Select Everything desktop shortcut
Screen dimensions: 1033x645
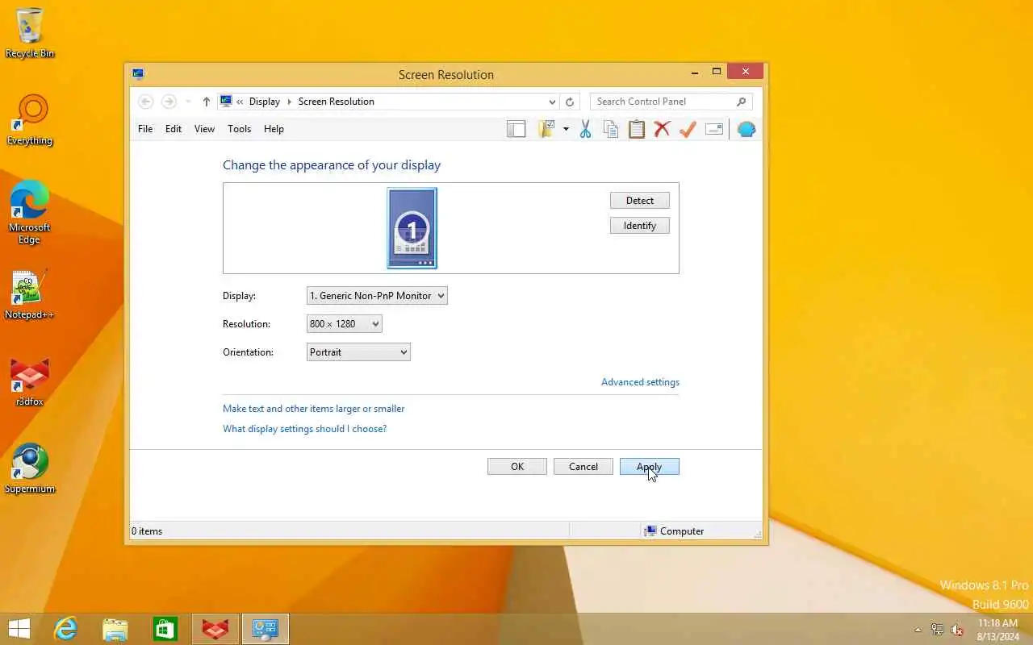[x=30, y=120]
